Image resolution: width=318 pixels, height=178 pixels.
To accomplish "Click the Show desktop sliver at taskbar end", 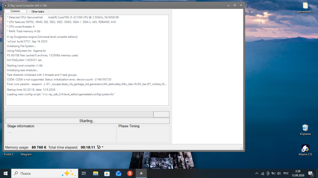I will [x=317, y=173].
